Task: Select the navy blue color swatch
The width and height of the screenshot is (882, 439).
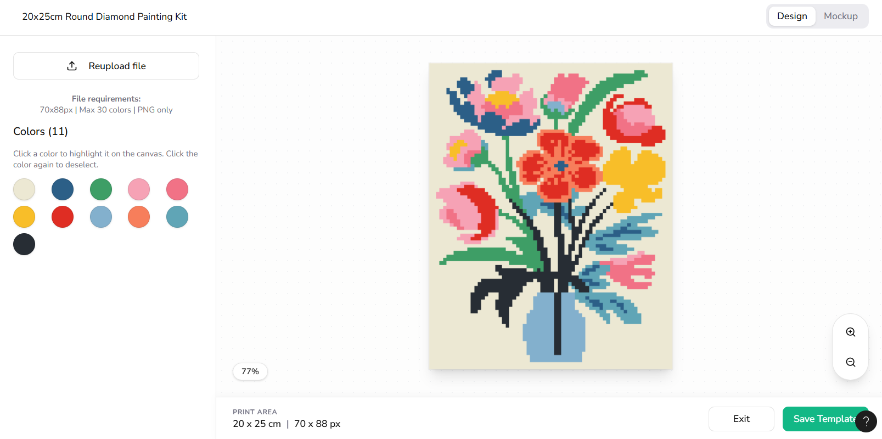Action: tap(63, 189)
